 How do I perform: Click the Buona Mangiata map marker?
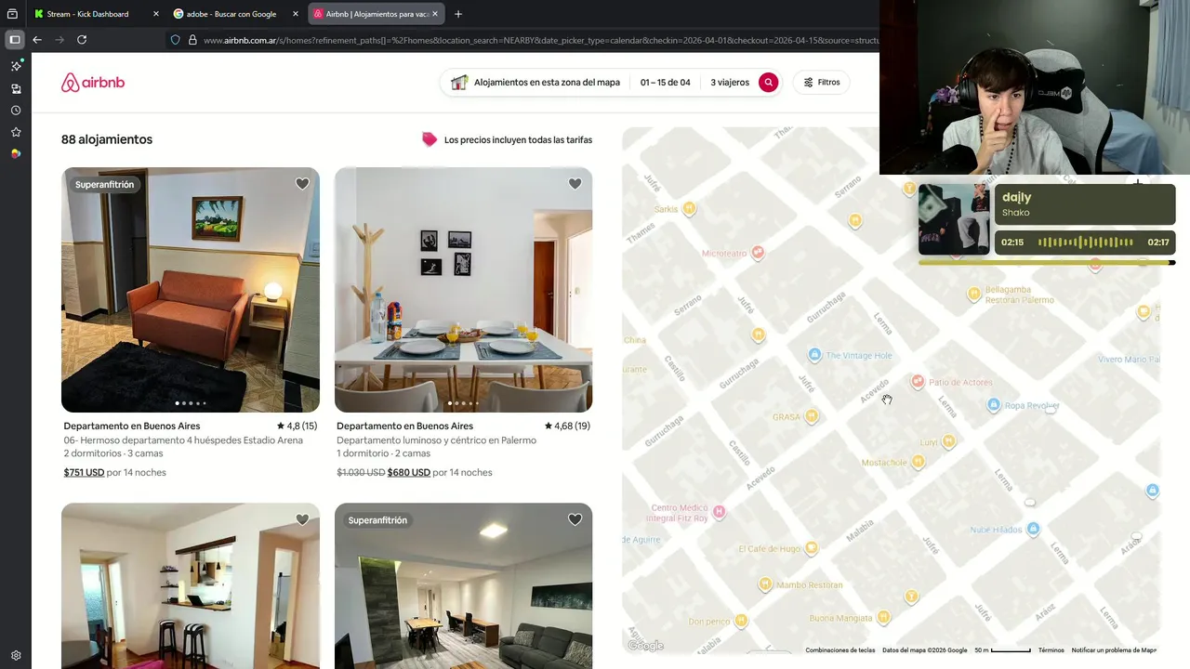tap(883, 617)
